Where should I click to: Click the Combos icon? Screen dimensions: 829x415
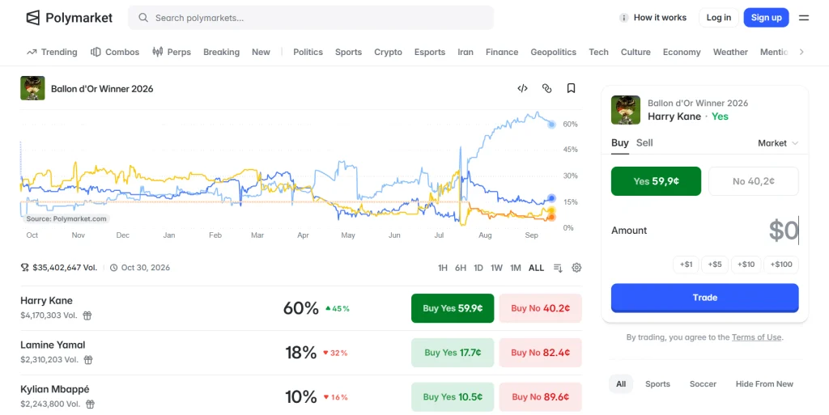(x=96, y=52)
